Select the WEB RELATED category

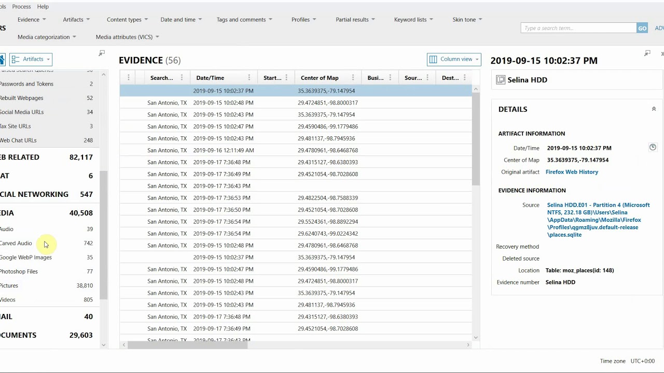[46, 157]
